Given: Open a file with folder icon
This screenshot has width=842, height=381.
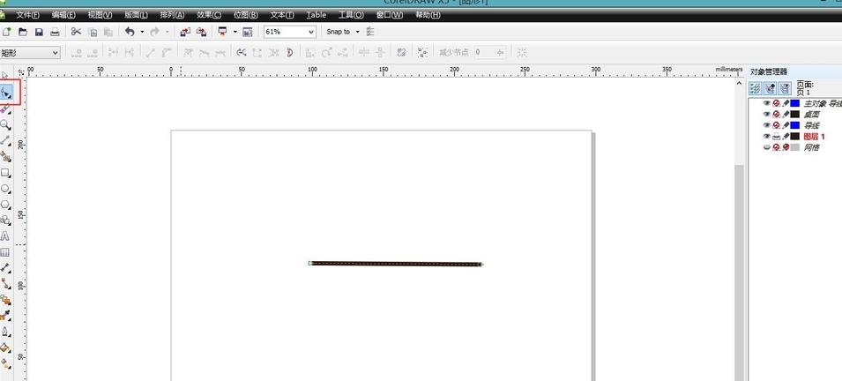Looking at the screenshot, I should click(23, 32).
